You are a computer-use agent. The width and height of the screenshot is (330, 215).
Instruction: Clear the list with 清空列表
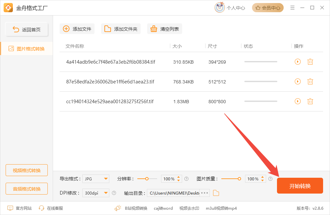pos(165,29)
